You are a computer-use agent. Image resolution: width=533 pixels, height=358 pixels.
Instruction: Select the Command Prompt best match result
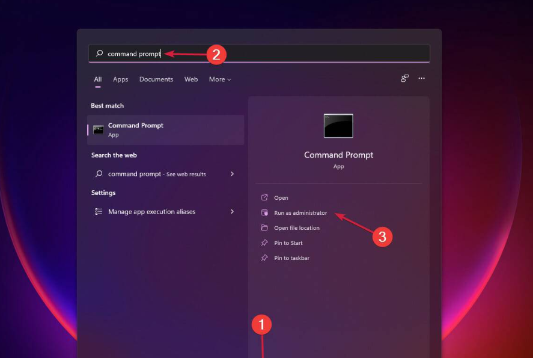pyautogui.click(x=165, y=130)
